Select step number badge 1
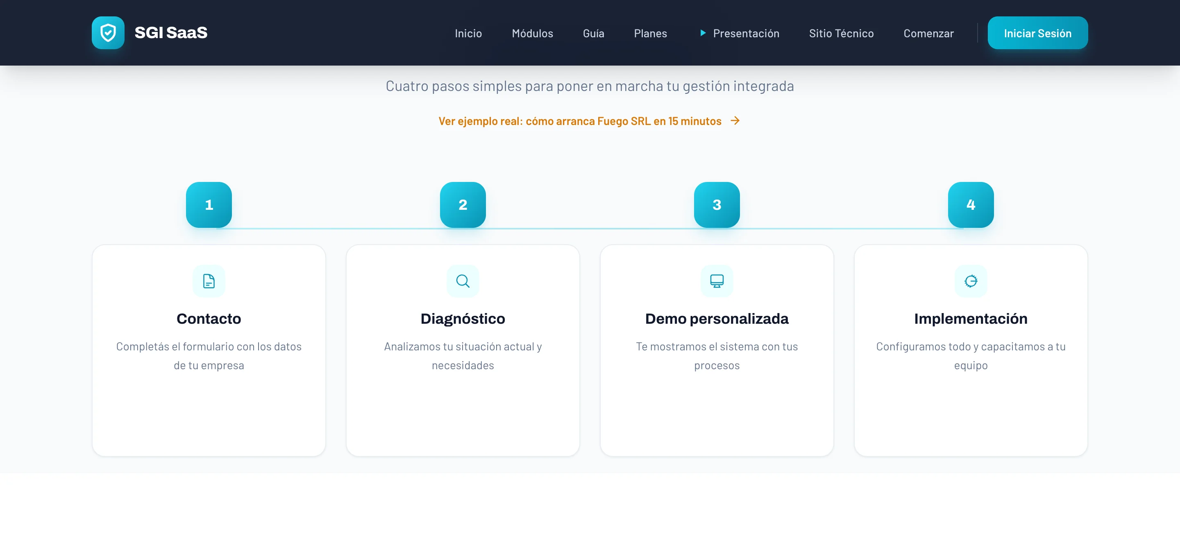The height and width of the screenshot is (536, 1180). 209,205
